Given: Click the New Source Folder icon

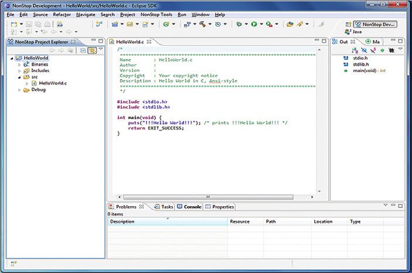Looking at the screenshot, I should [130, 24].
